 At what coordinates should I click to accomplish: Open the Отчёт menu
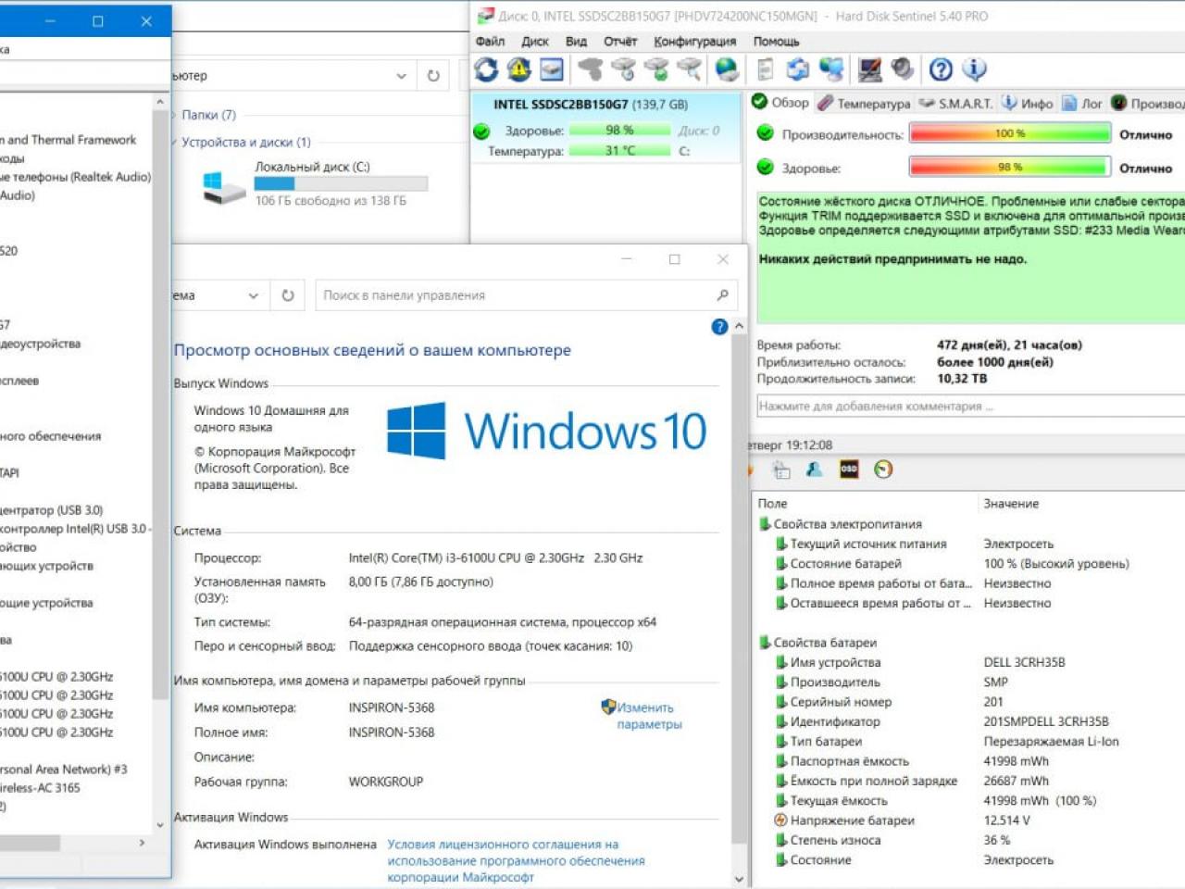coord(620,41)
